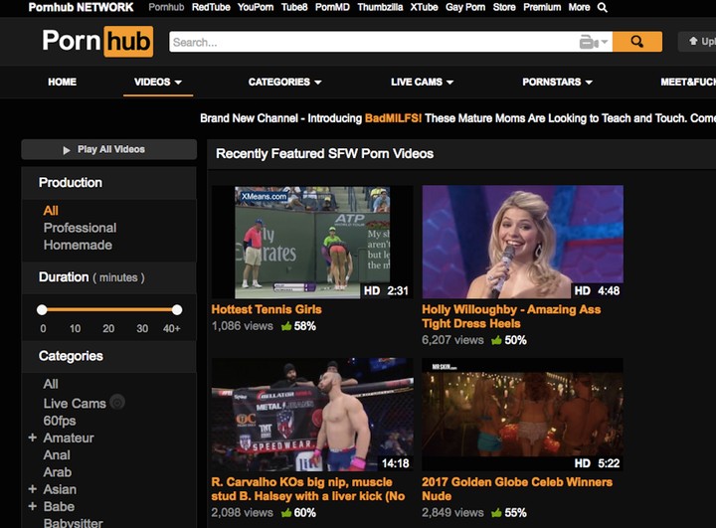716x528 pixels.
Task: Click the orange duration slider track
Action: 109,309
